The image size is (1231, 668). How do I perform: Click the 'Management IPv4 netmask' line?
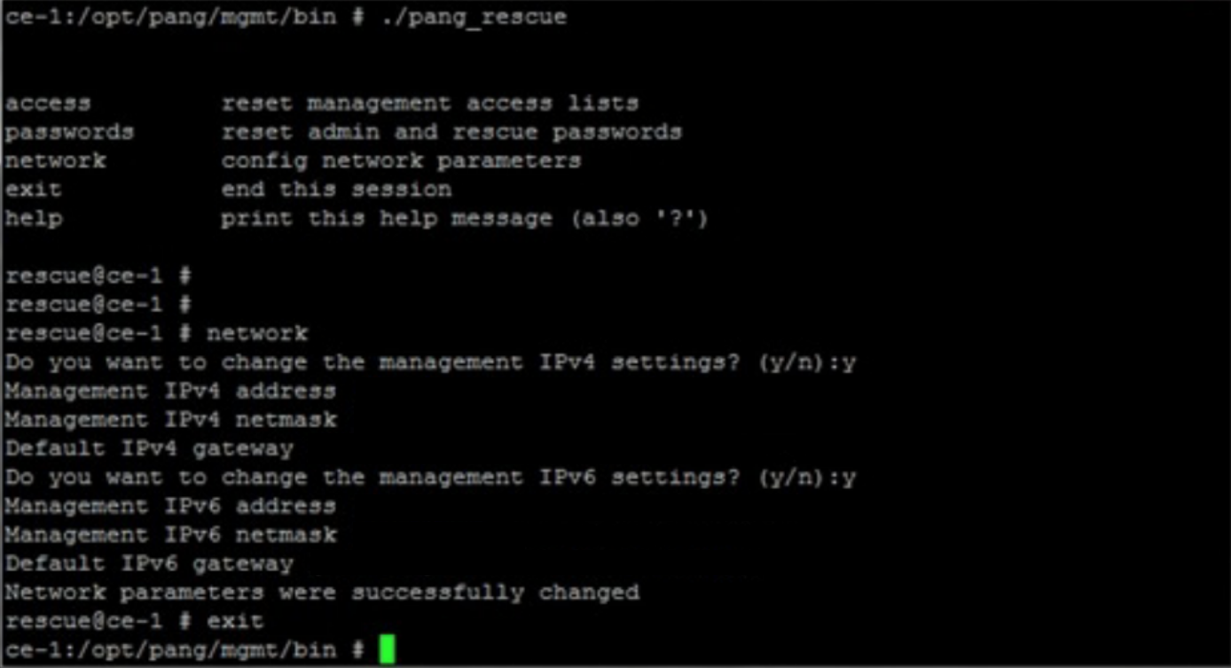[170, 419]
